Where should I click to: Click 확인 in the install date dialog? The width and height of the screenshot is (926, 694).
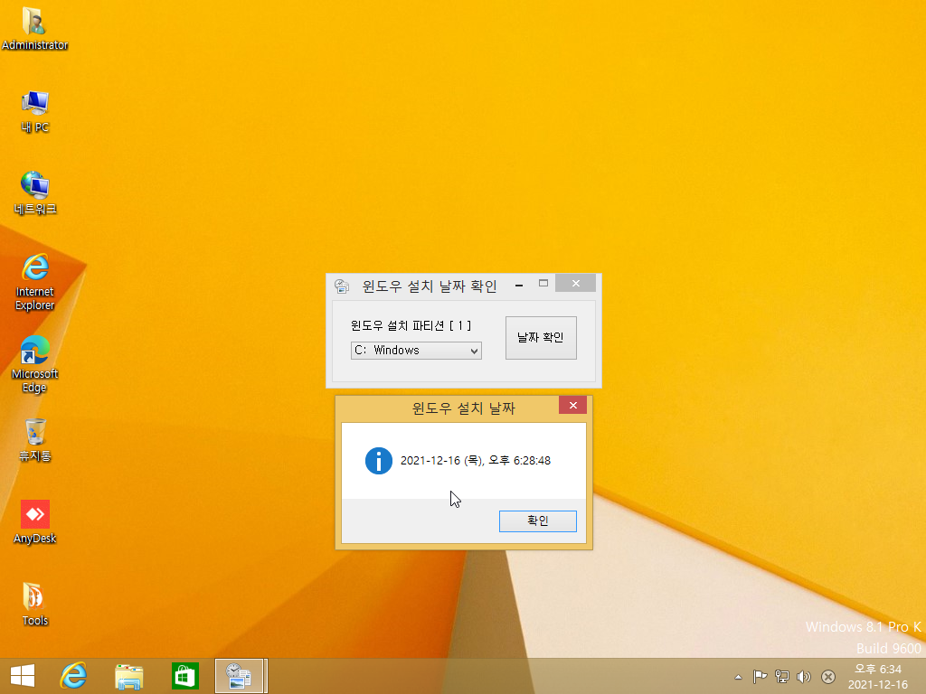coord(537,521)
